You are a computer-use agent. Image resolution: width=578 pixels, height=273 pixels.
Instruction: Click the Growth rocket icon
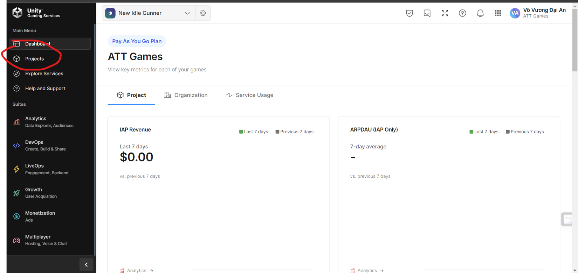click(x=16, y=193)
